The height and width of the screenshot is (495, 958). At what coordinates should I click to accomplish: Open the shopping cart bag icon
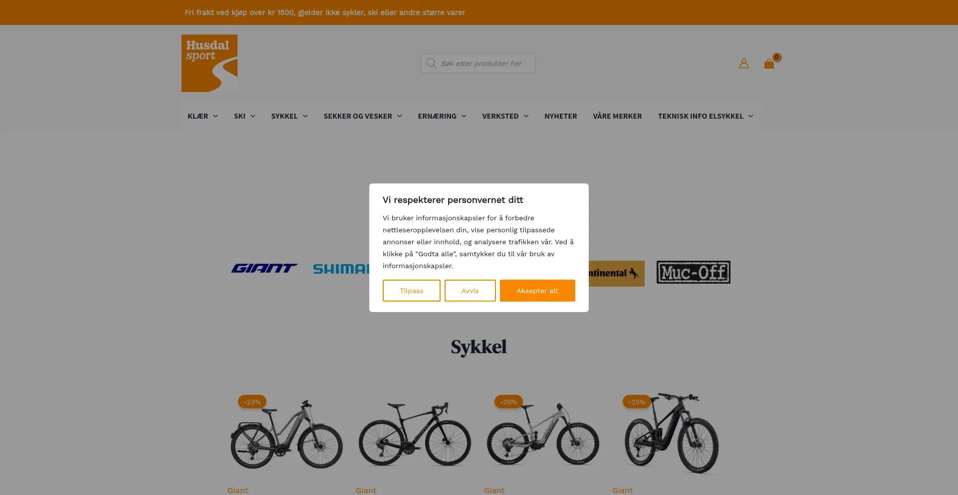click(769, 64)
